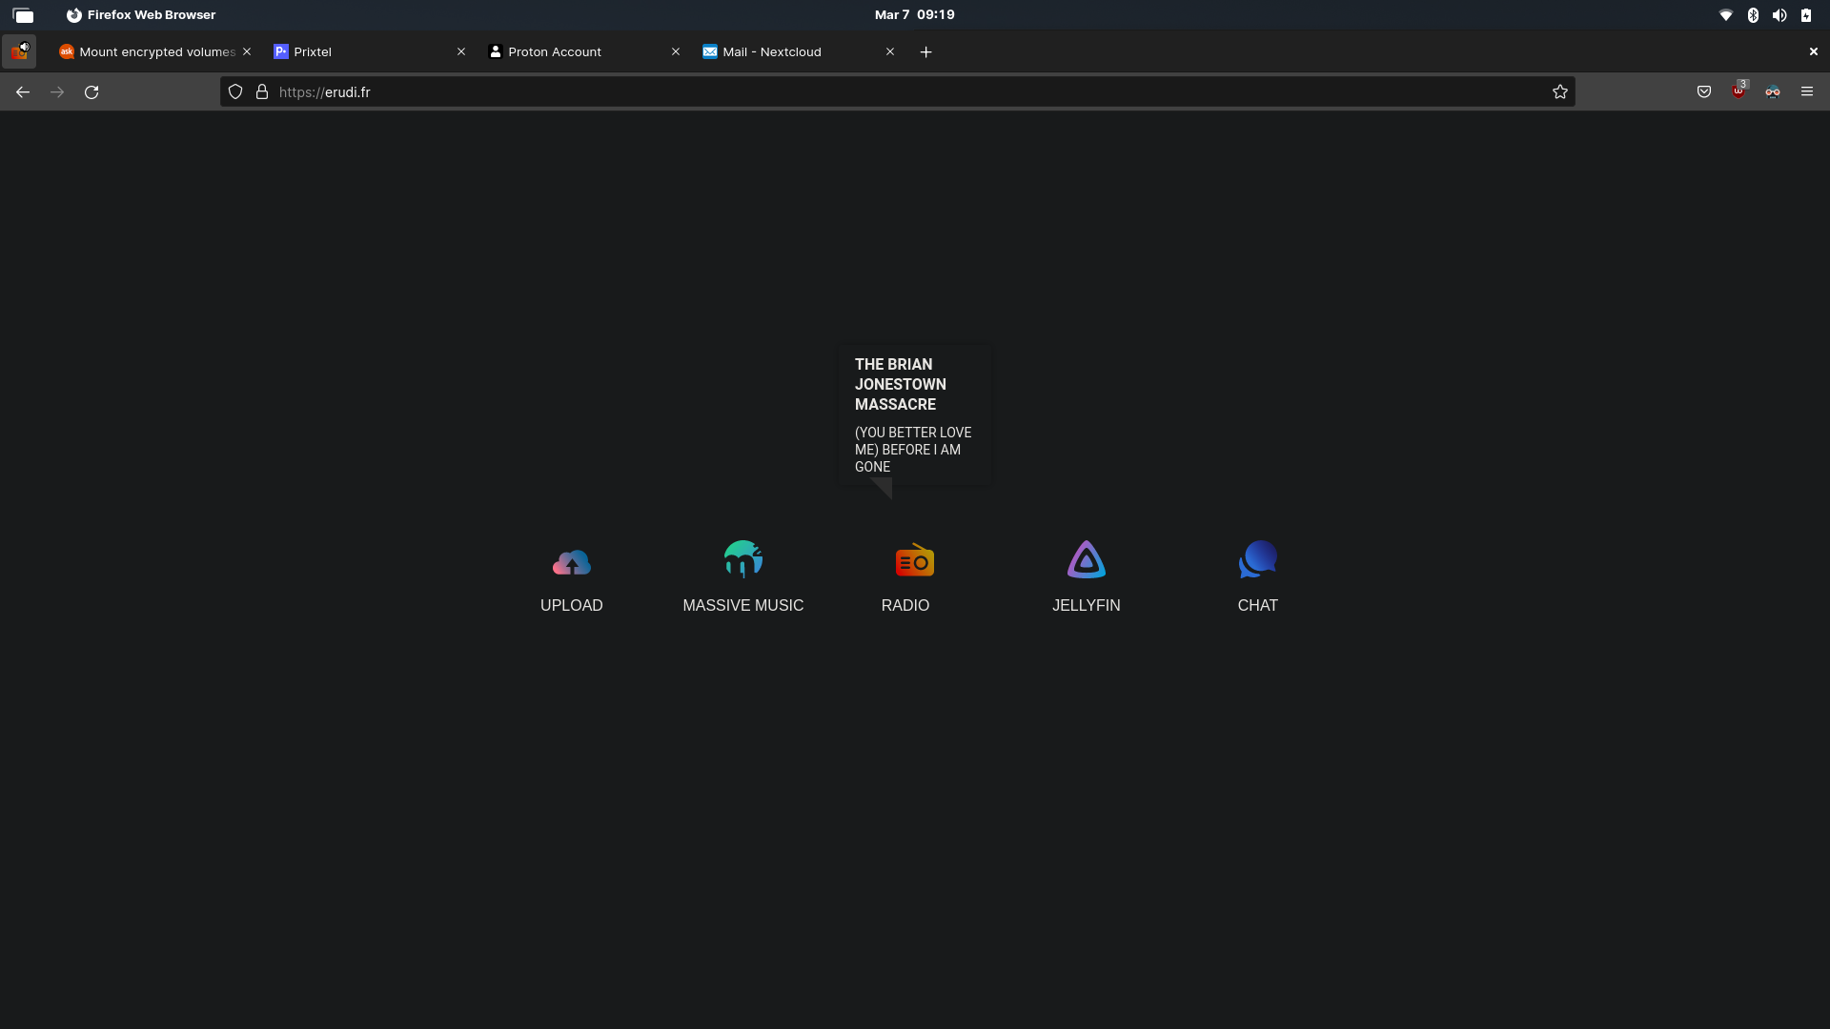Open the Firefox hamburger application menu
The height and width of the screenshot is (1029, 1830).
pyautogui.click(x=1807, y=92)
